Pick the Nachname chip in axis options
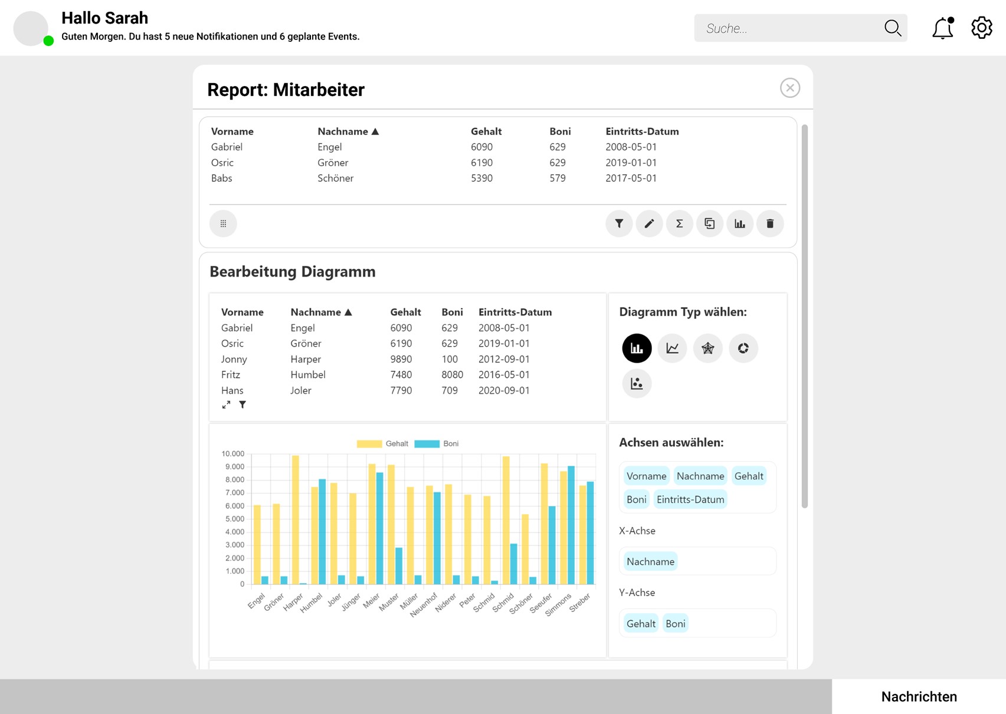 [700, 476]
